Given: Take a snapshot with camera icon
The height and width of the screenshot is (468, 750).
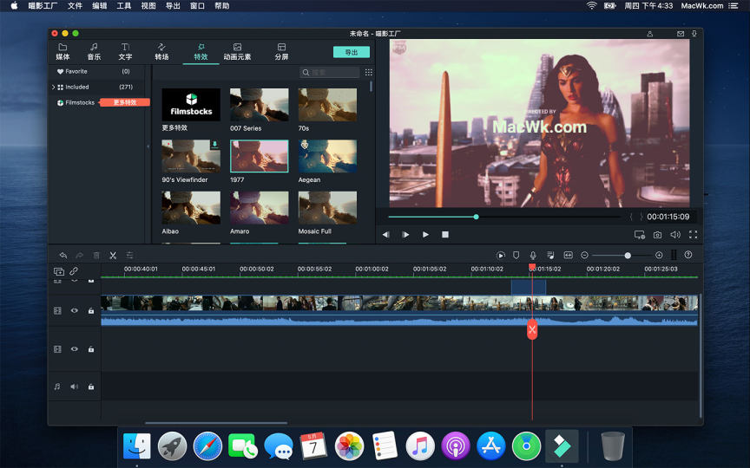Looking at the screenshot, I should pos(658,235).
